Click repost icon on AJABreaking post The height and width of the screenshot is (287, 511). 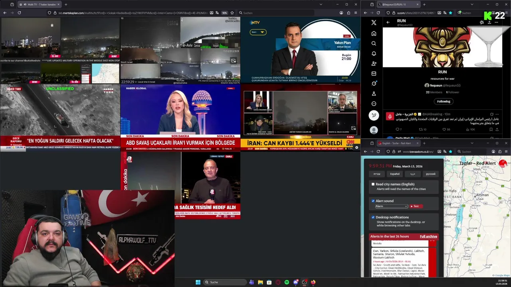tap(420, 130)
